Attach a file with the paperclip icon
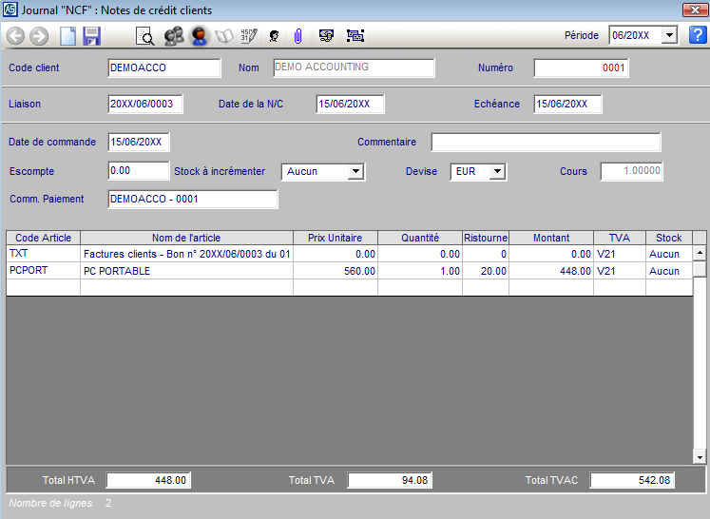The width and height of the screenshot is (710, 519). click(297, 36)
